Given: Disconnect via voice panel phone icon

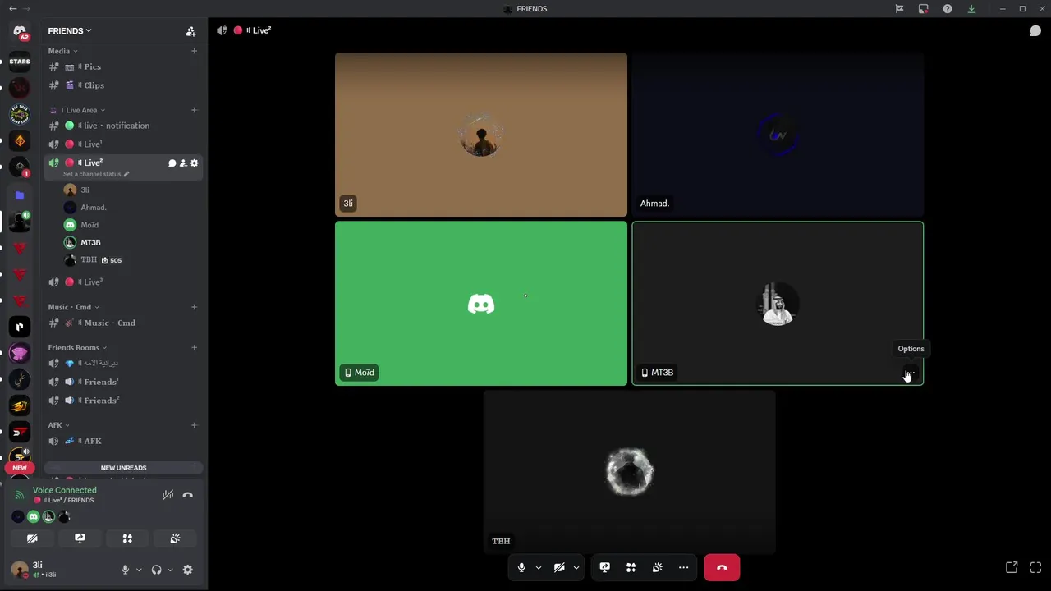Looking at the screenshot, I should click(188, 495).
